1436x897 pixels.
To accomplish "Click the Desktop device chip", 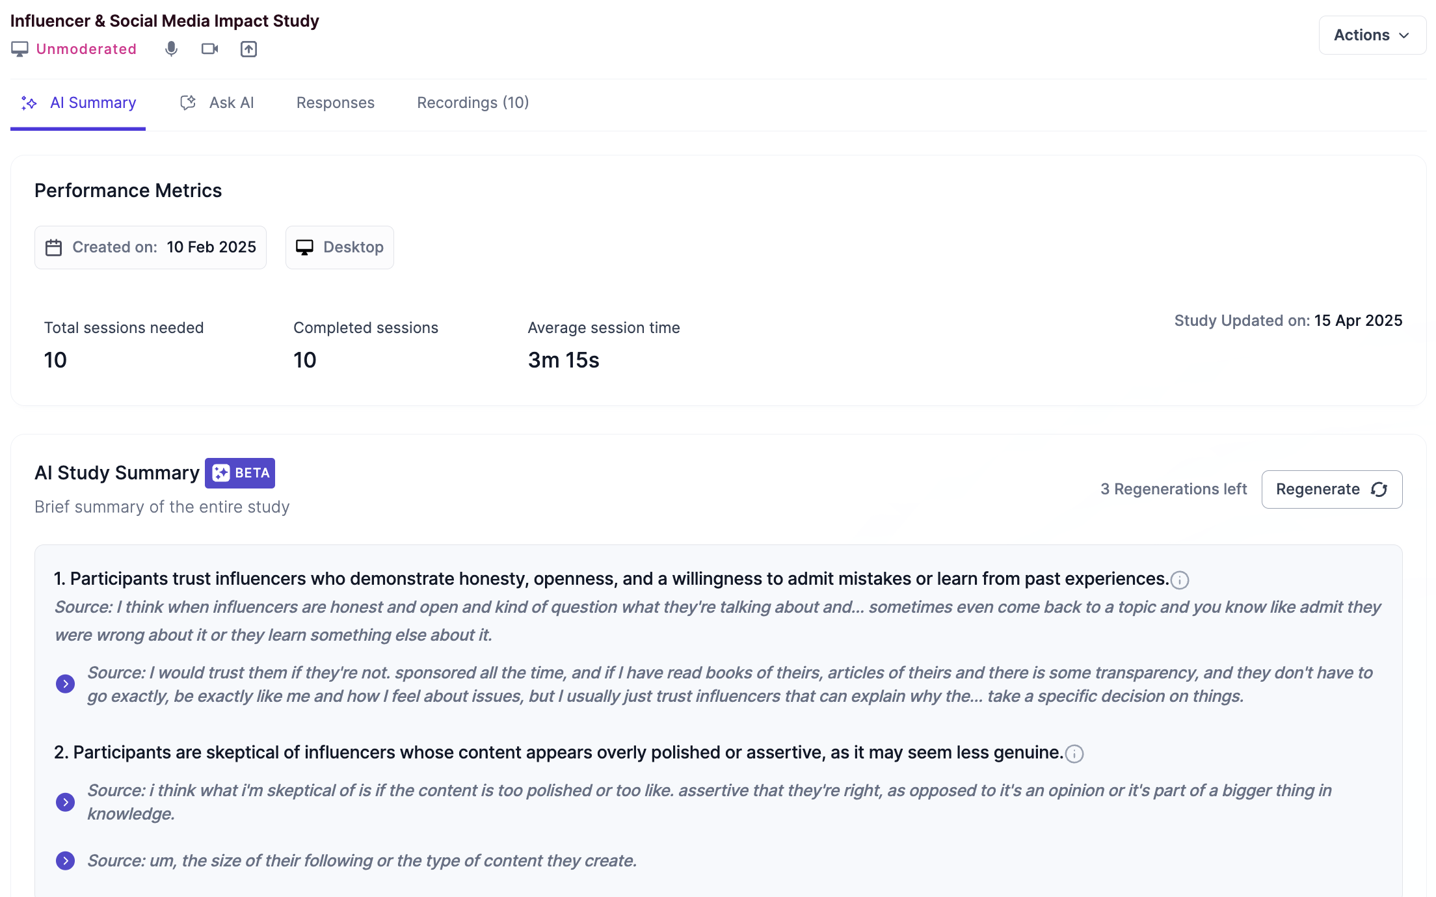I will point(339,247).
